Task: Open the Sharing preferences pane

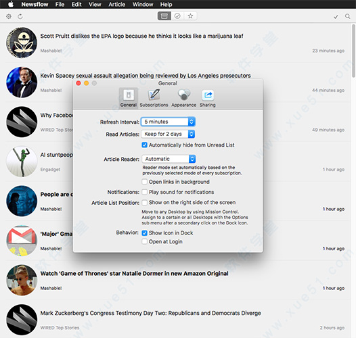Action: (208, 98)
